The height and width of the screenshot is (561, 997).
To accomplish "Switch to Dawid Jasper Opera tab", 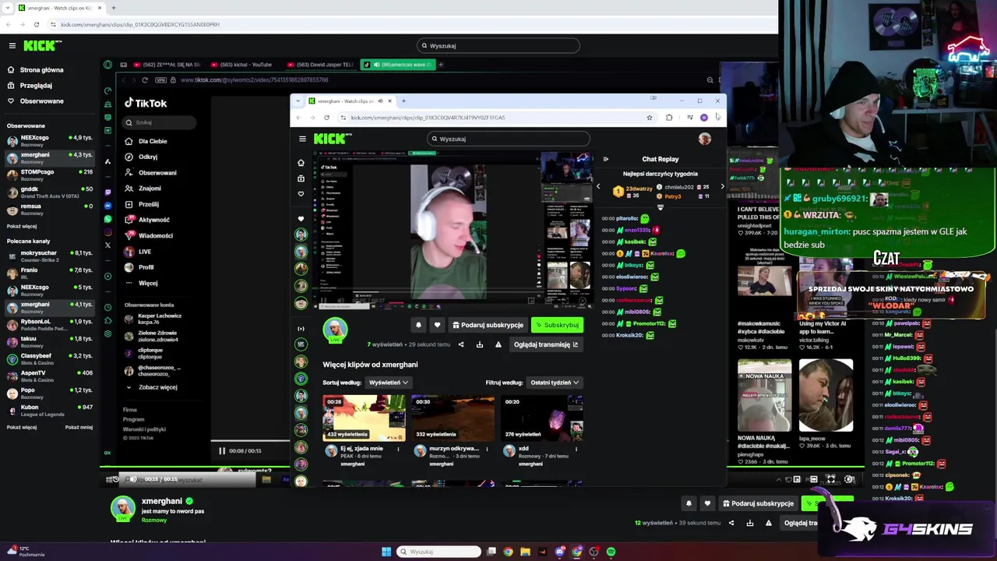I will (319, 65).
